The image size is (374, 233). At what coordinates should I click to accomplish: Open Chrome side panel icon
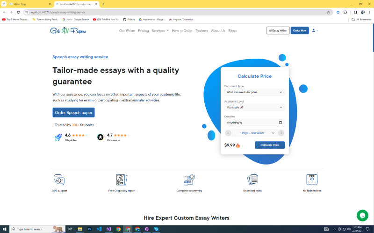356,12
